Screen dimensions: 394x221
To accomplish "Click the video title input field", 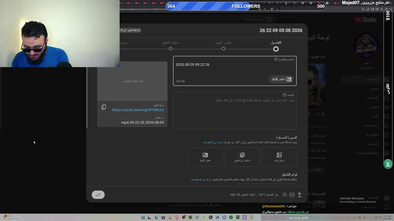I will point(235,71).
